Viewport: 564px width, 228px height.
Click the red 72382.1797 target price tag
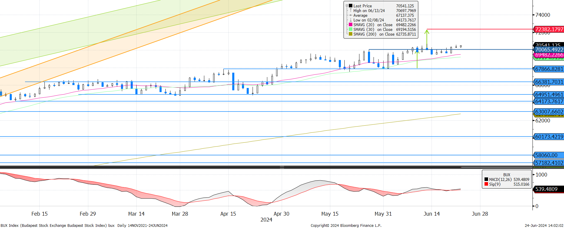549,29
